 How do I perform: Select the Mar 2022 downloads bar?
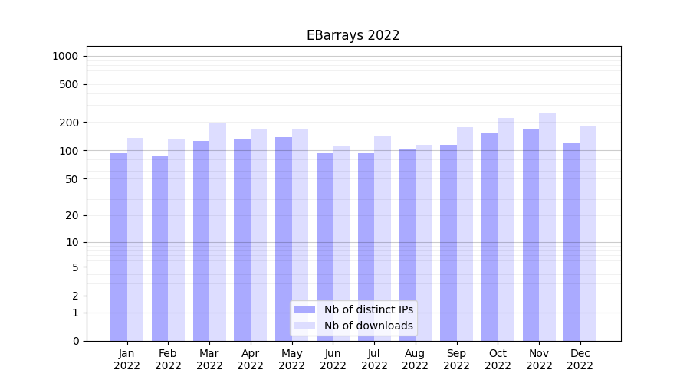pos(218,230)
